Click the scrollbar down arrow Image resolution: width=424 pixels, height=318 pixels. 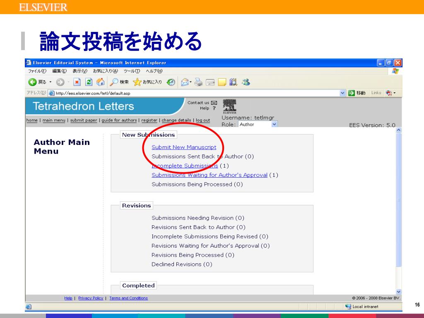(399, 291)
